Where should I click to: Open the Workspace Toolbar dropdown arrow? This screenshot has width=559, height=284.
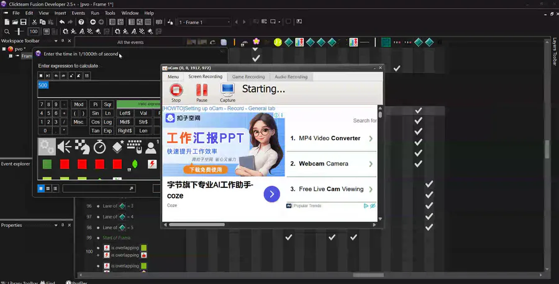click(56, 41)
